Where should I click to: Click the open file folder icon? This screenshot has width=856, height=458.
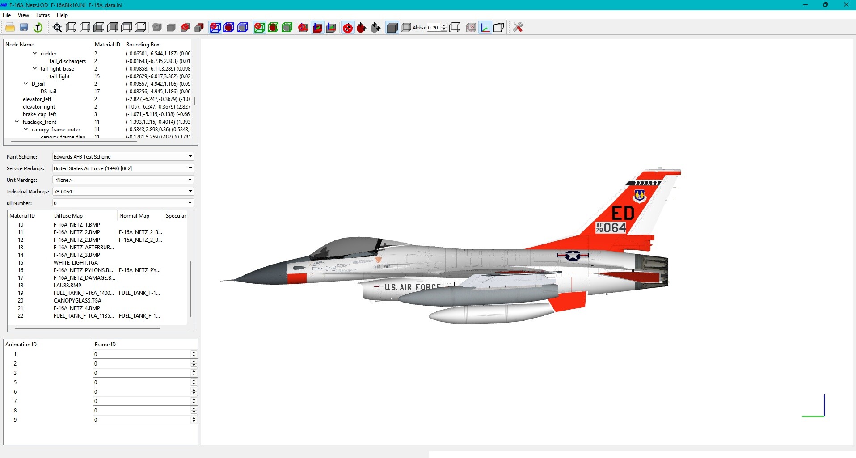point(10,28)
